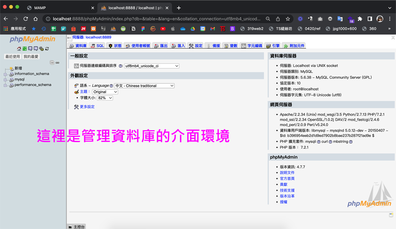Open the server connection collation dropdown
The image size is (396, 229).
point(152,66)
